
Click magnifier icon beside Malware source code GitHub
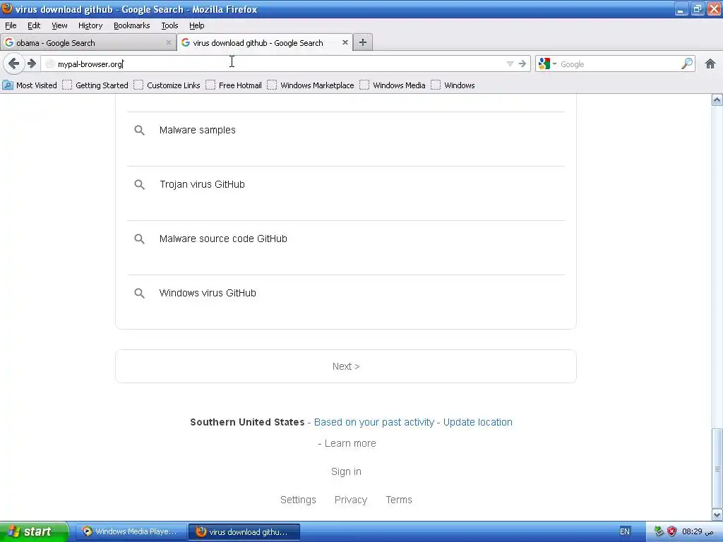coord(139,239)
